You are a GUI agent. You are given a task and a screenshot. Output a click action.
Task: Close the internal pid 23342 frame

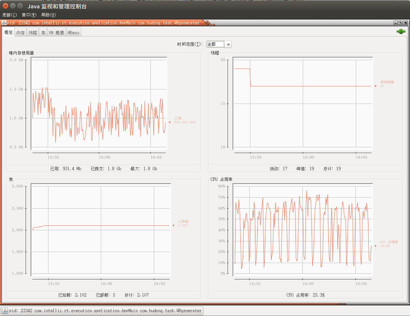(x=405, y=23)
